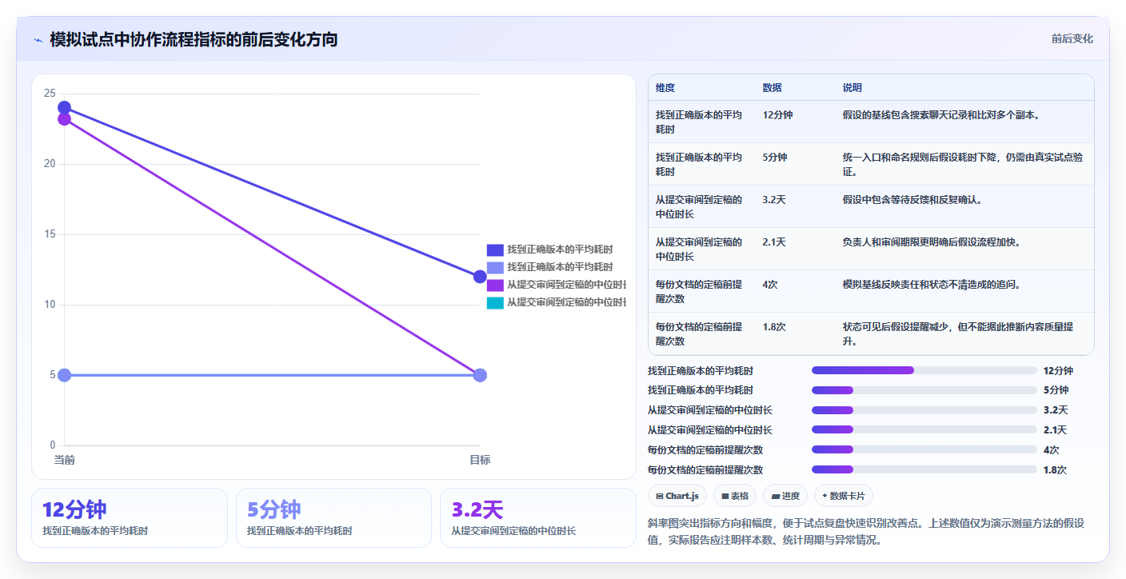Toggle the cyan legend swatch in the chart
The width and height of the screenshot is (1126, 579).
[495, 302]
